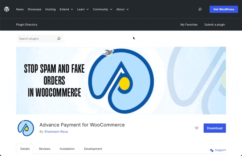
Task: Open the site search magnifier icon
Action: point(200,9)
